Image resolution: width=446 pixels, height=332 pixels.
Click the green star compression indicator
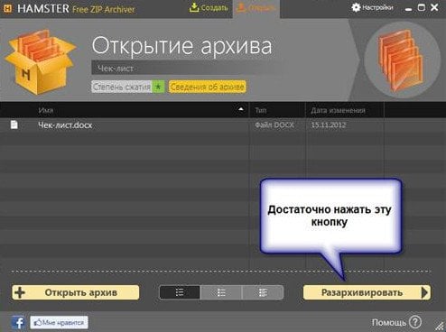tap(158, 87)
